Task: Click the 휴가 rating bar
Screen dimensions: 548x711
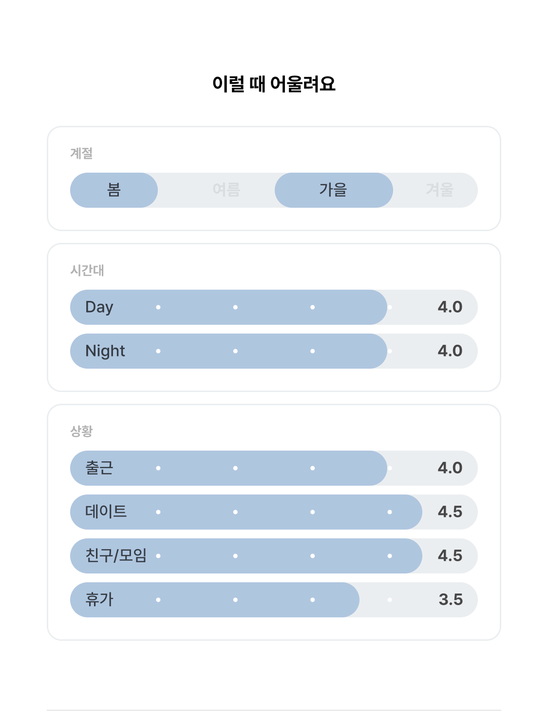Action: point(274,600)
